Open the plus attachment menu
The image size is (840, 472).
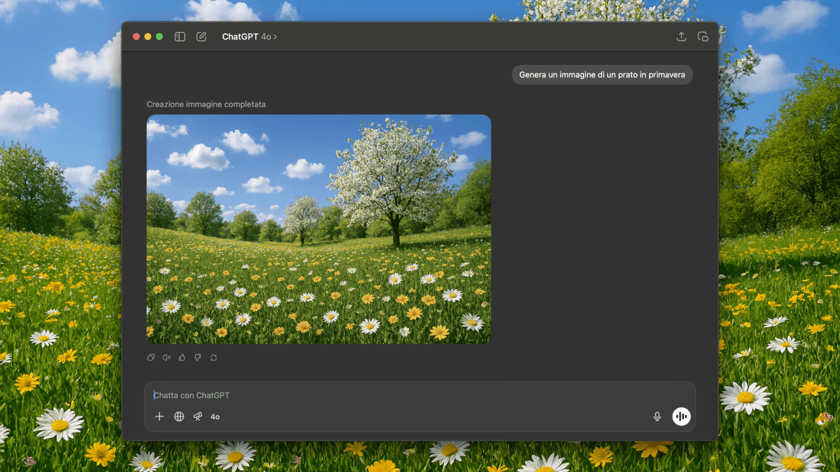coord(159,416)
